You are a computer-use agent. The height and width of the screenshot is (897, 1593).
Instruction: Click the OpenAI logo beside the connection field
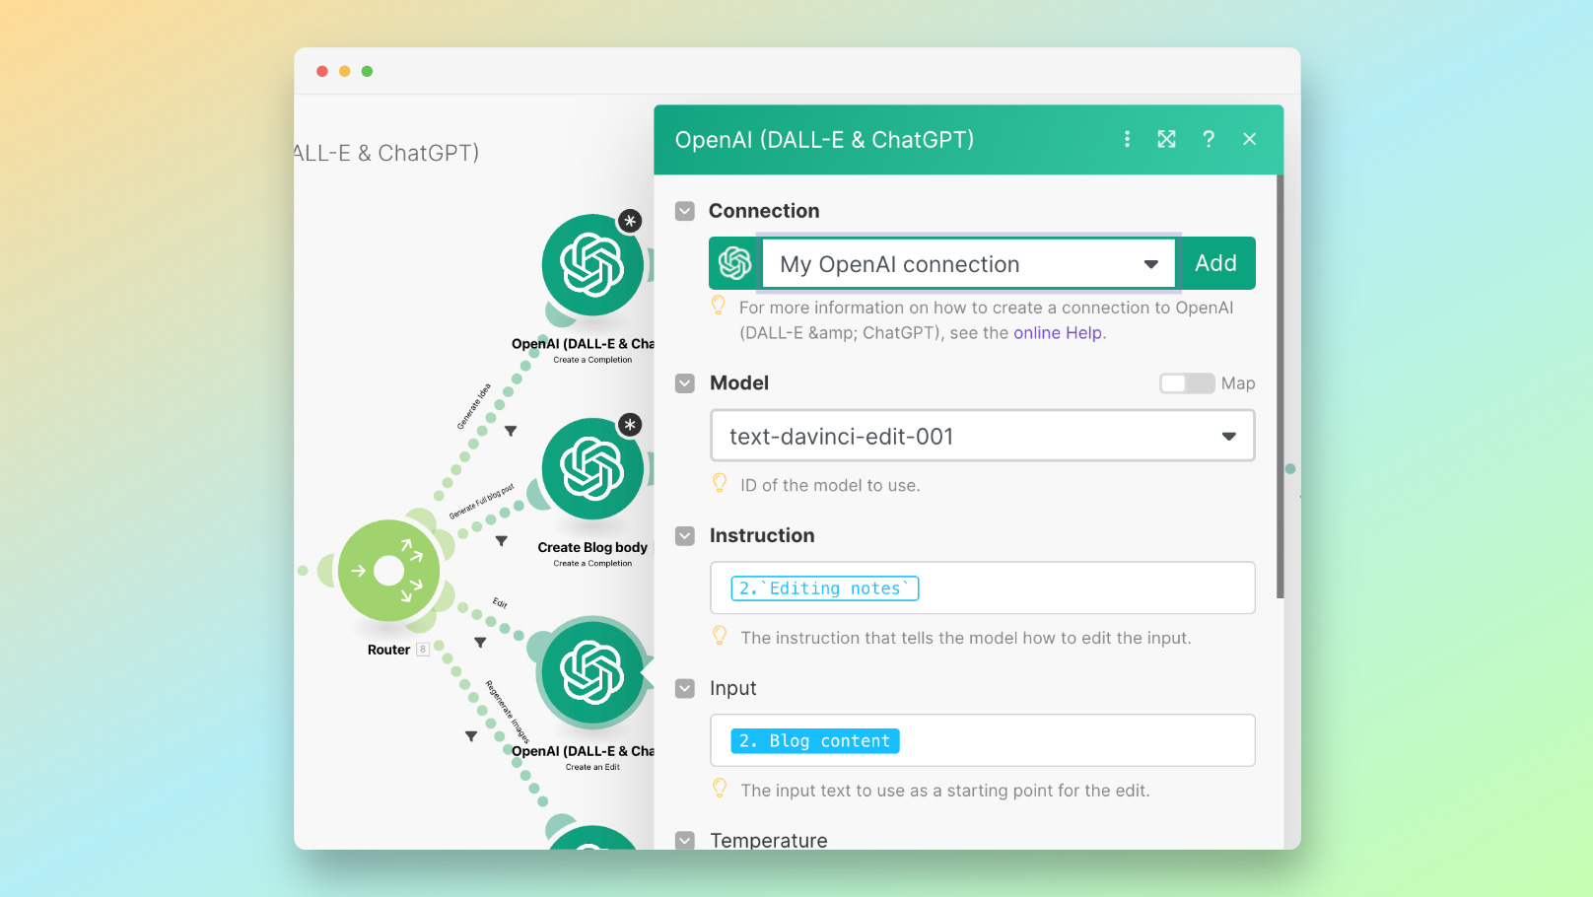point(734,263)
